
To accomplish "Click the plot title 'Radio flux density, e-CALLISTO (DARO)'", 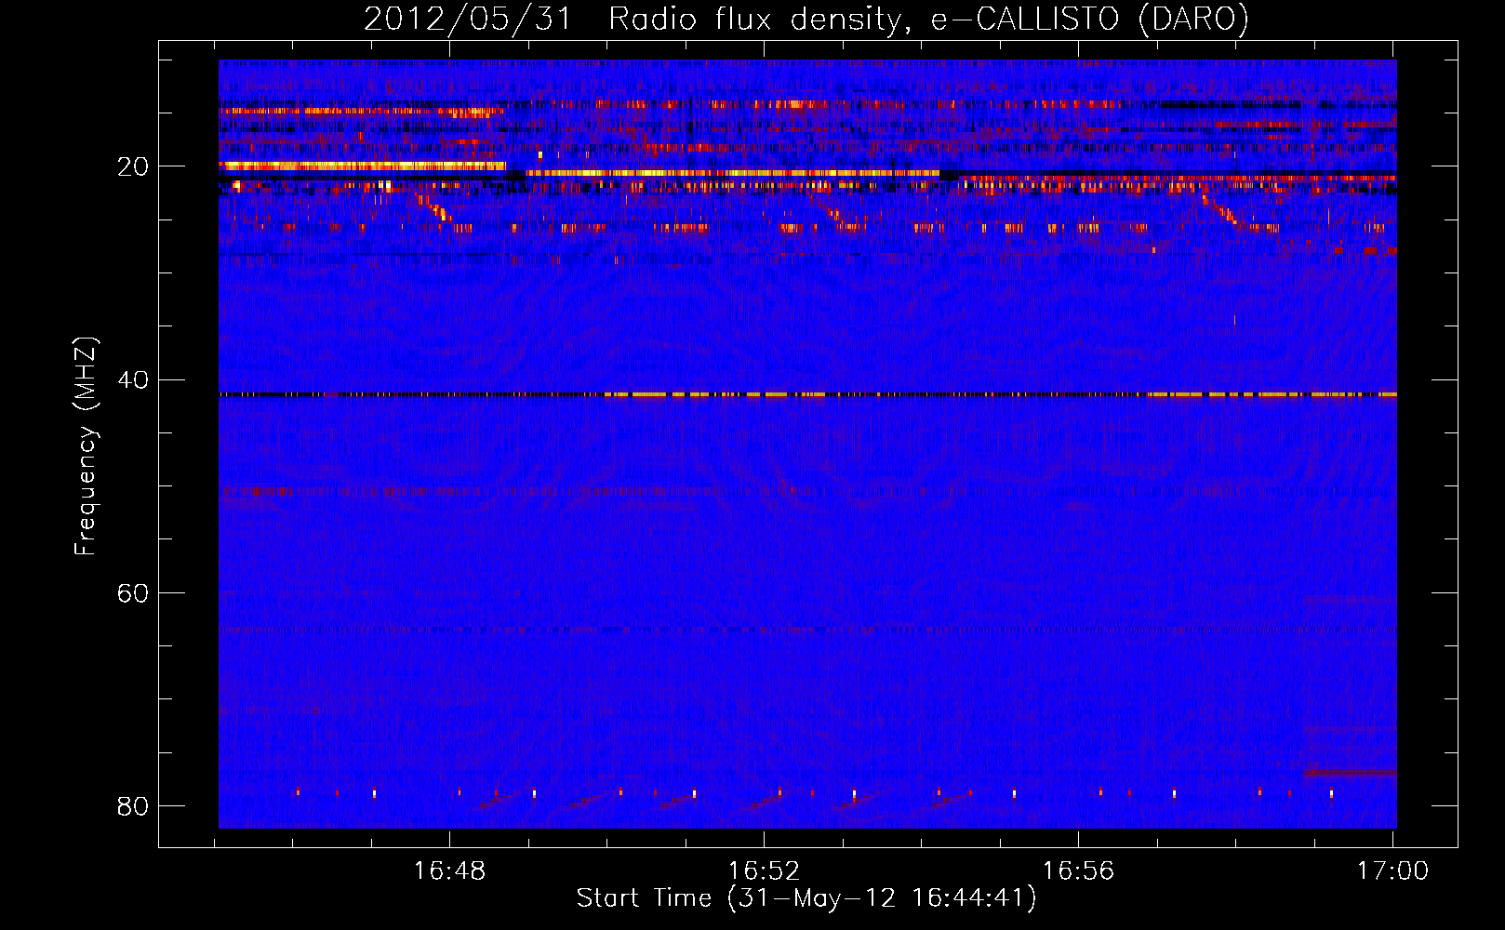I will point(928,20).
